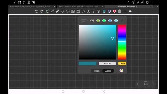This screenshot has width=167, height=94.
Task: Pick the blue recent color
Action: 110,21
